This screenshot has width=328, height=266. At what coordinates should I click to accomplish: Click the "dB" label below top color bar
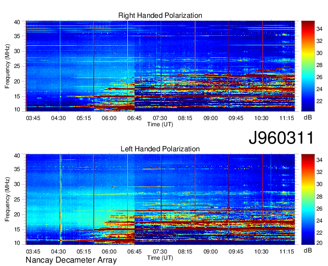point(308,118)
